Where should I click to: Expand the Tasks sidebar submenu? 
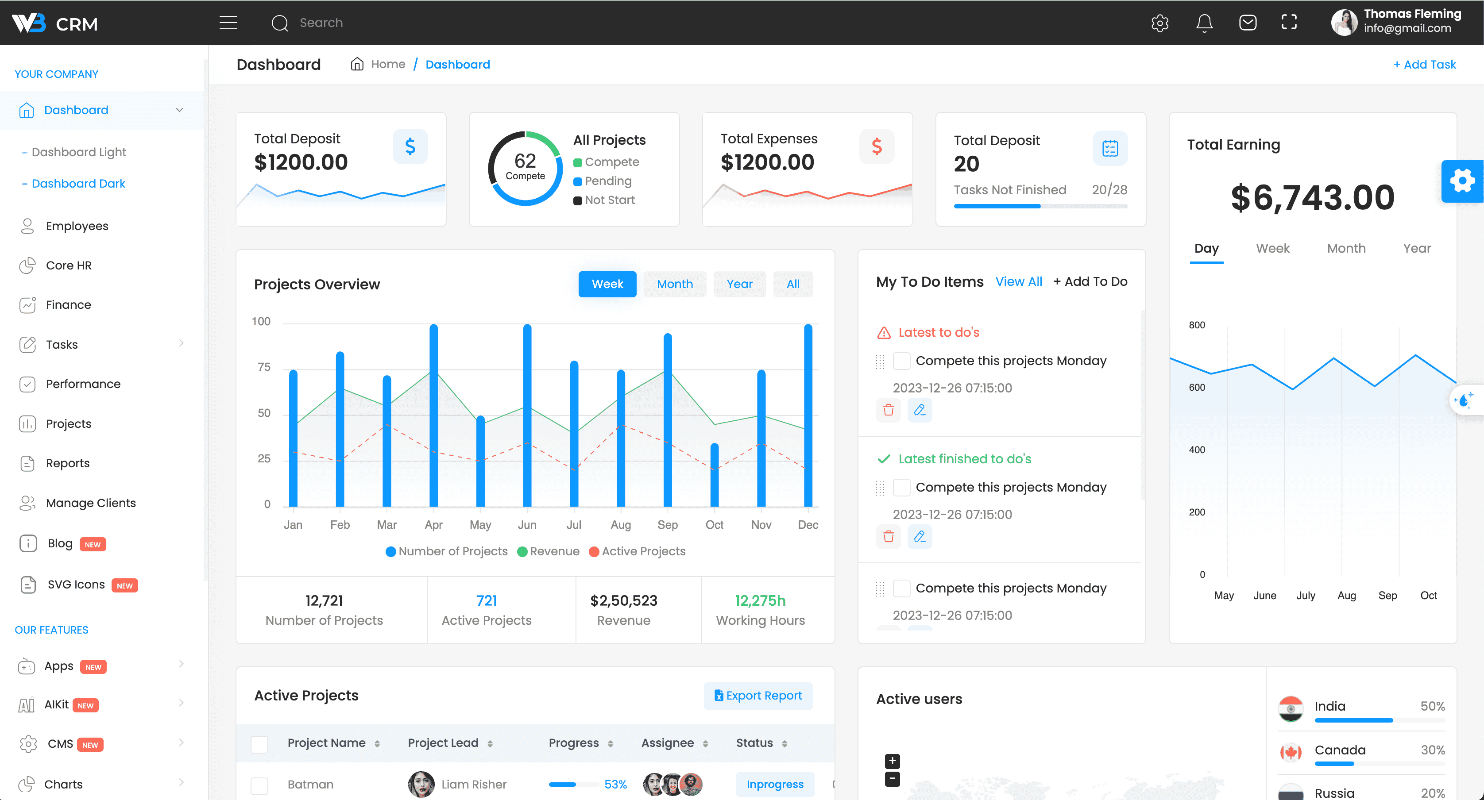pos(182,343)
